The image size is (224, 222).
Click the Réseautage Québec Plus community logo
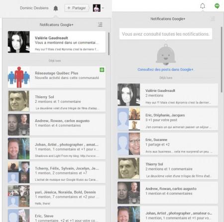point(19,77)
